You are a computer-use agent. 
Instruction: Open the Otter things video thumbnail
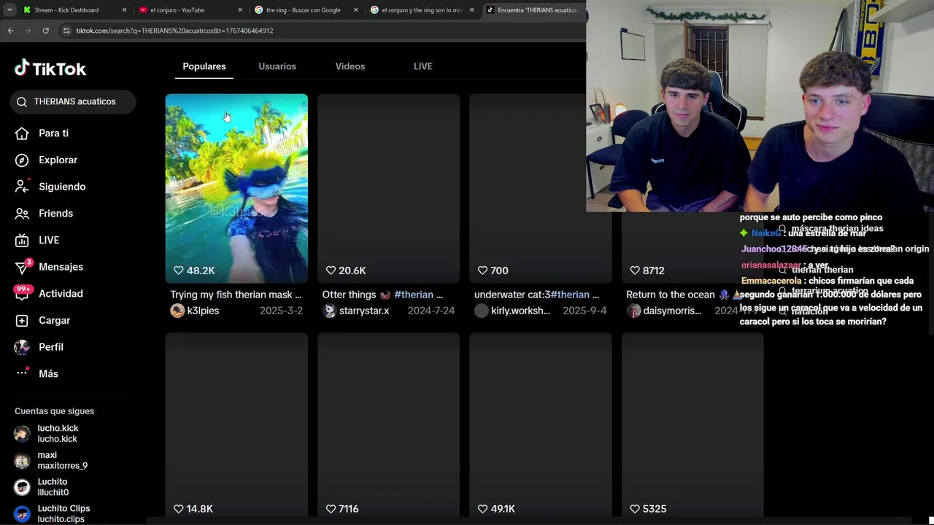[x=388, y=188]
